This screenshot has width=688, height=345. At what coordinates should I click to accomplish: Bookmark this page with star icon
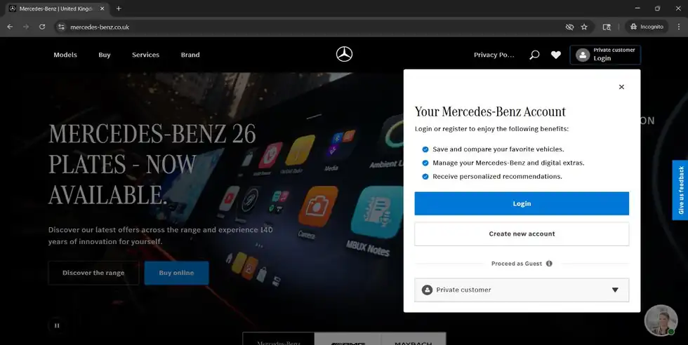click(x=584, y=27)
